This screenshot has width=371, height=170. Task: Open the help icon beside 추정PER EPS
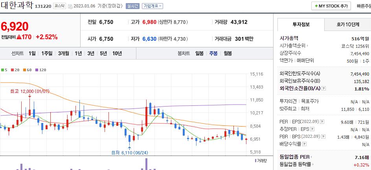click(x=312, y=129)
